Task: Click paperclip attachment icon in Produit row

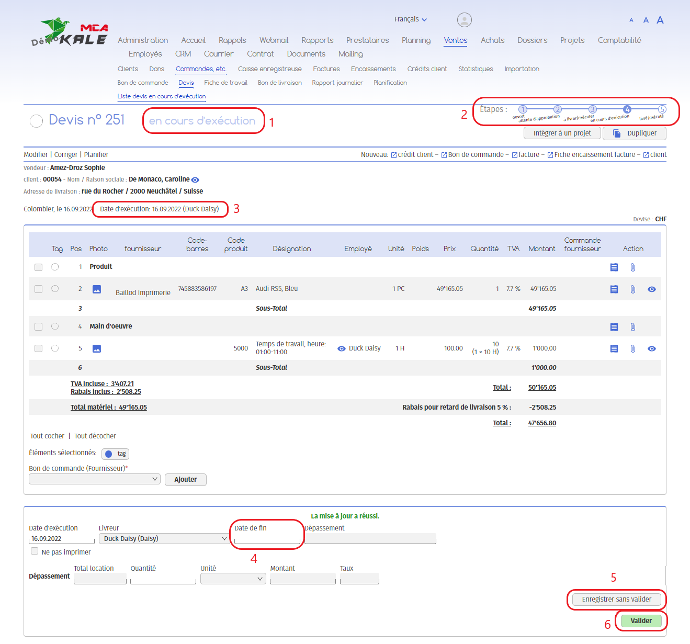Action: [632, 267]
